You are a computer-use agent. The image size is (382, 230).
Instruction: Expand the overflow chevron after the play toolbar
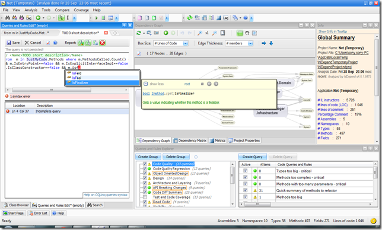tap(116, 18)
